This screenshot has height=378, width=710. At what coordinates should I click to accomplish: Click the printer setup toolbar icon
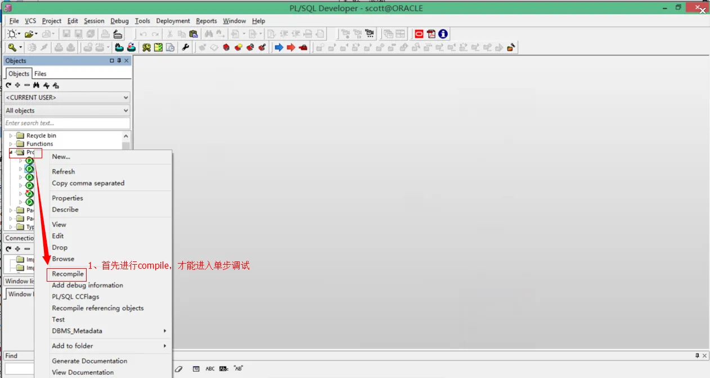pyautogui.click(x=118, y=34)
